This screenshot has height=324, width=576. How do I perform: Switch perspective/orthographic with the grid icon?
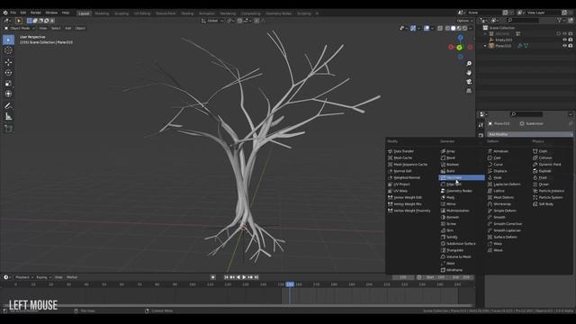(469, 91)
